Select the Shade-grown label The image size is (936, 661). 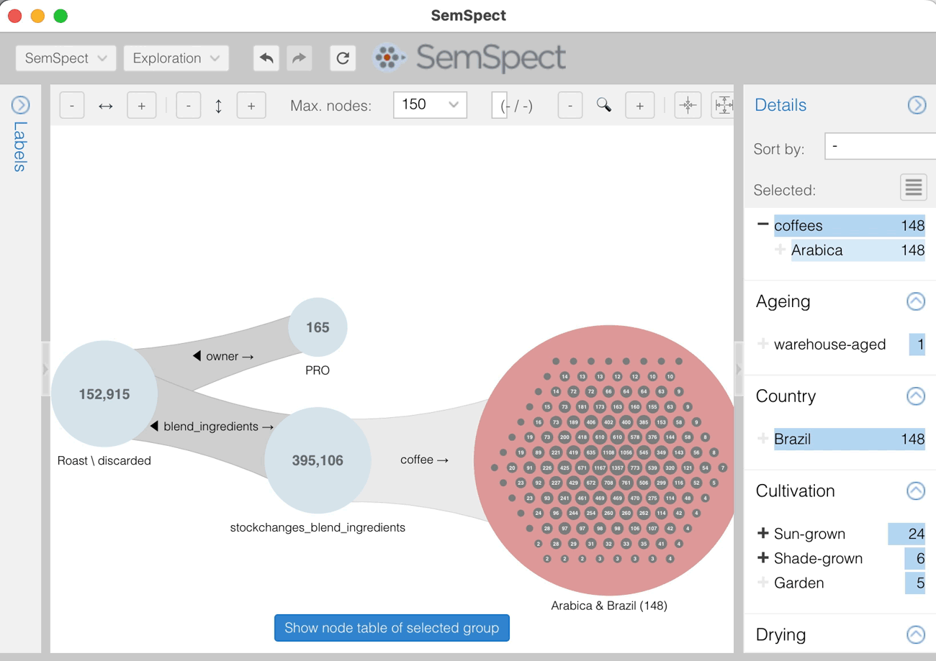point(818,558)
